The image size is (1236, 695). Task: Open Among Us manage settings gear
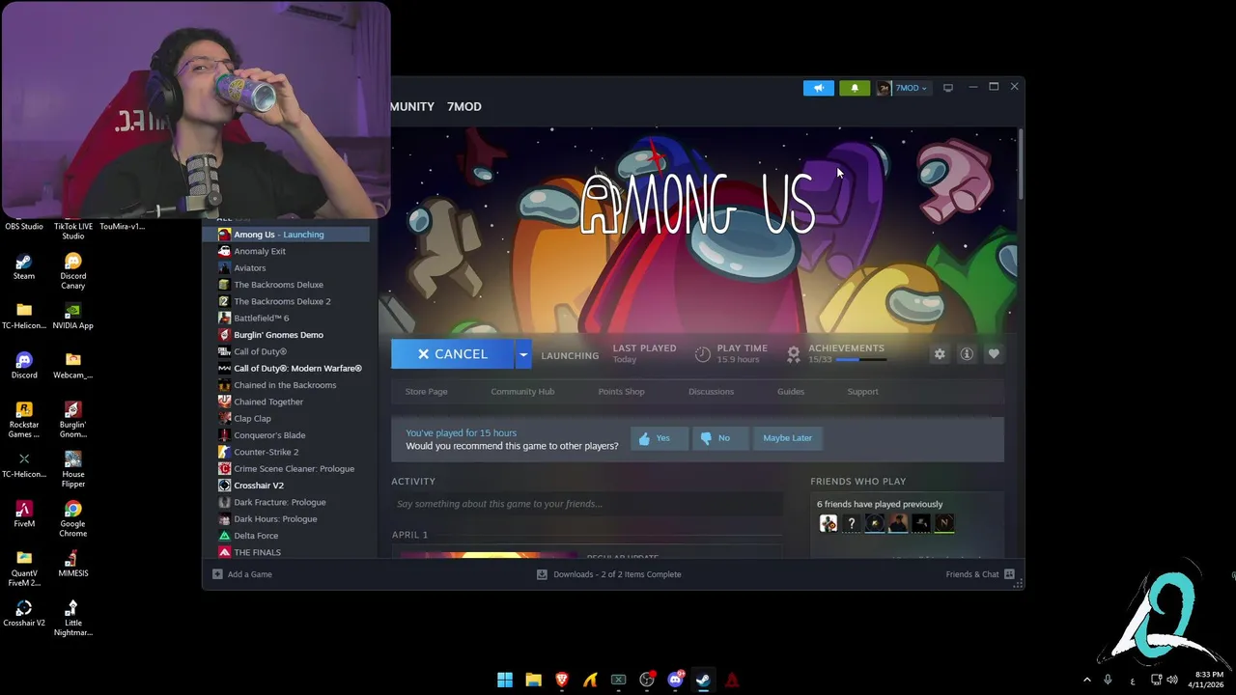coord(939,354)
